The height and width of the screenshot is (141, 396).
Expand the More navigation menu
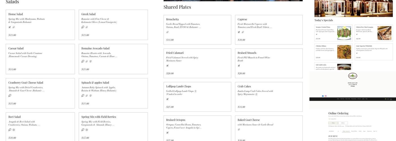tap(366, 99)
